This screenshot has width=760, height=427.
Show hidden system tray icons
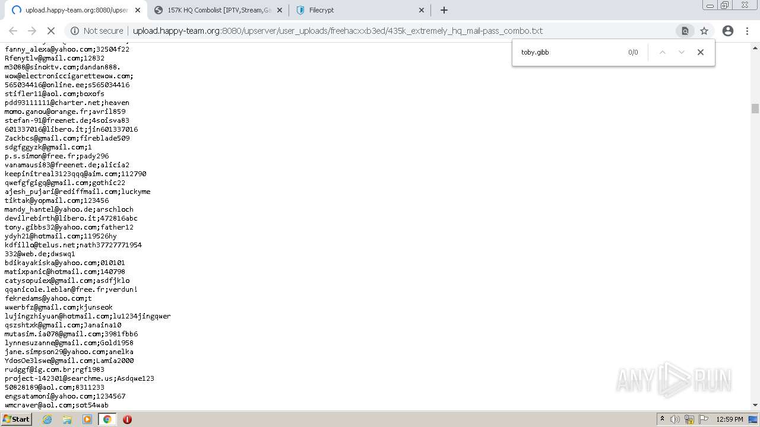[x=662, y=419]
